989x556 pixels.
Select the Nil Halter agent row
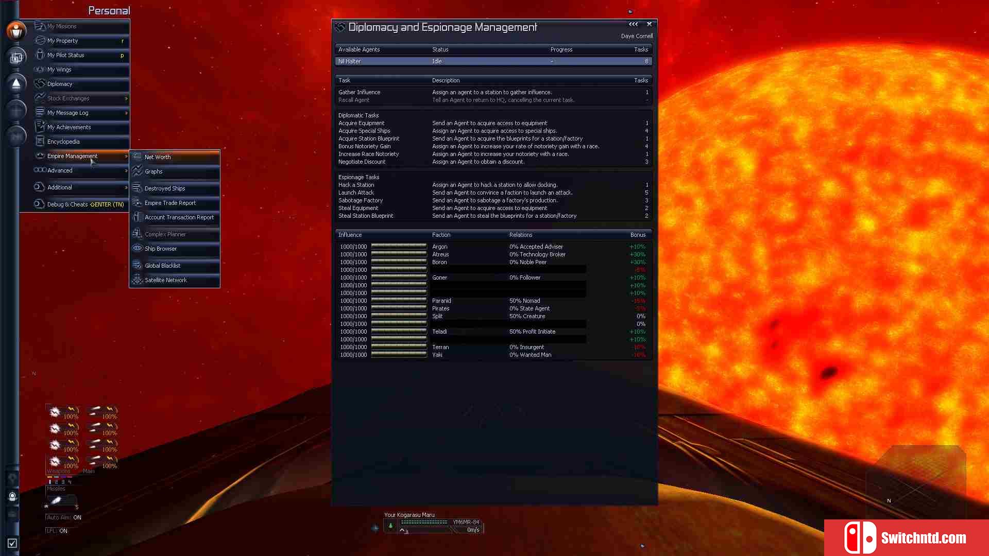[x=493, y=61]
